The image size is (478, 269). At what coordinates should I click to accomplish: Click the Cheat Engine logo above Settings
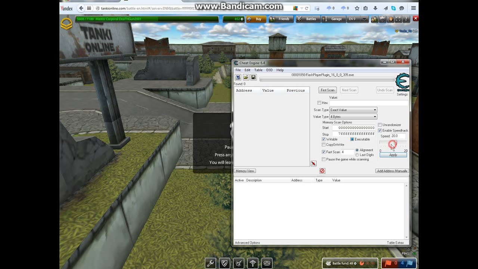pos(402,83)
